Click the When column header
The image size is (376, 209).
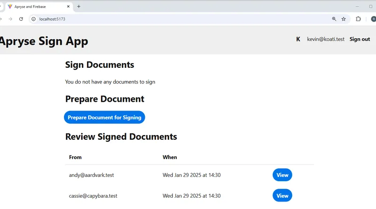coord(170,157)
